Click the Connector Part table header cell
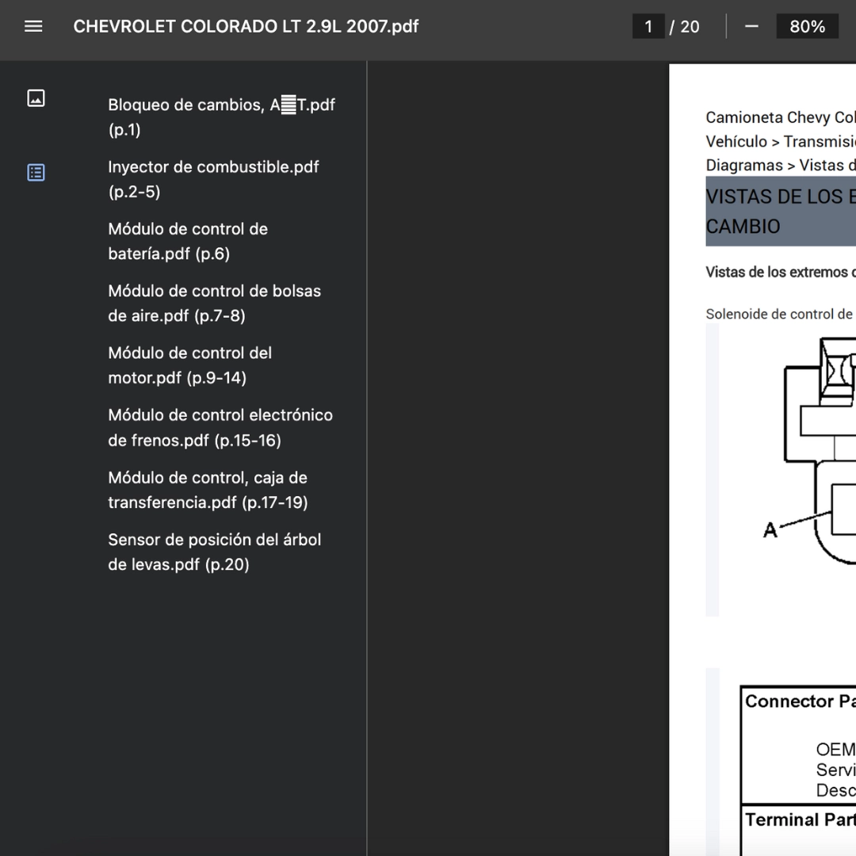856x856 pixels. pos(797,701)
